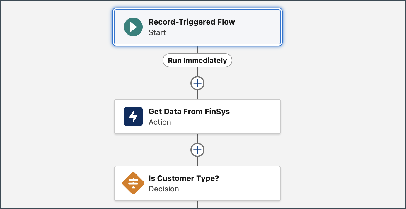Click connector line below the Decision node

point(197,205)
